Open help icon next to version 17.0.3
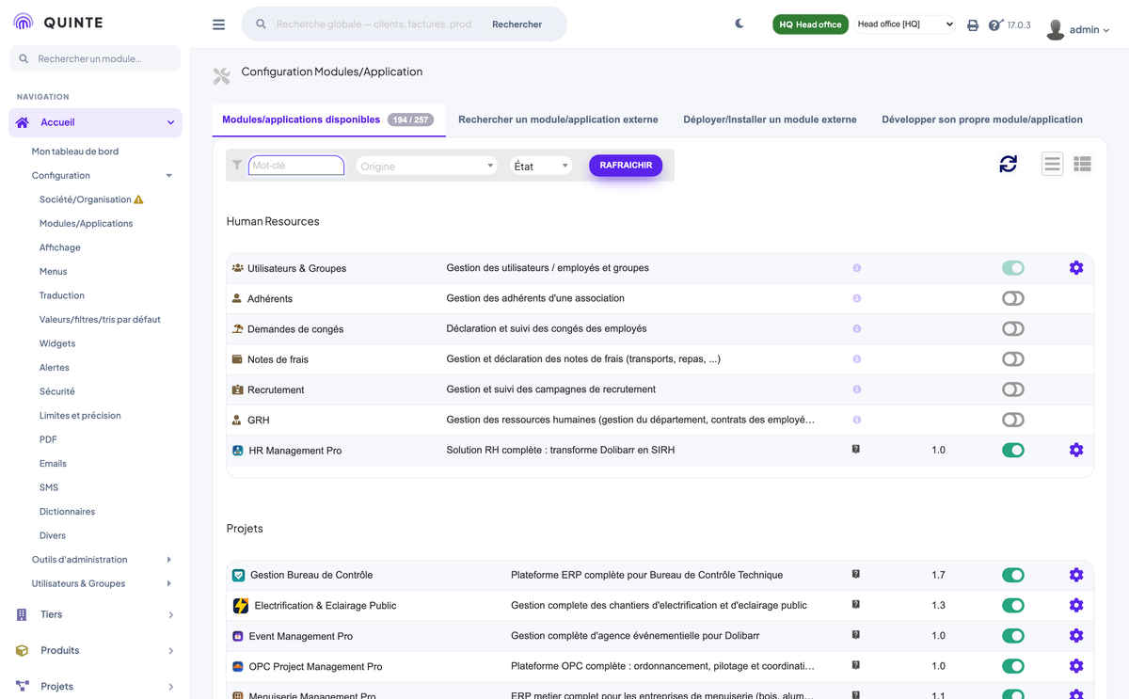 [x=995, y=25]
